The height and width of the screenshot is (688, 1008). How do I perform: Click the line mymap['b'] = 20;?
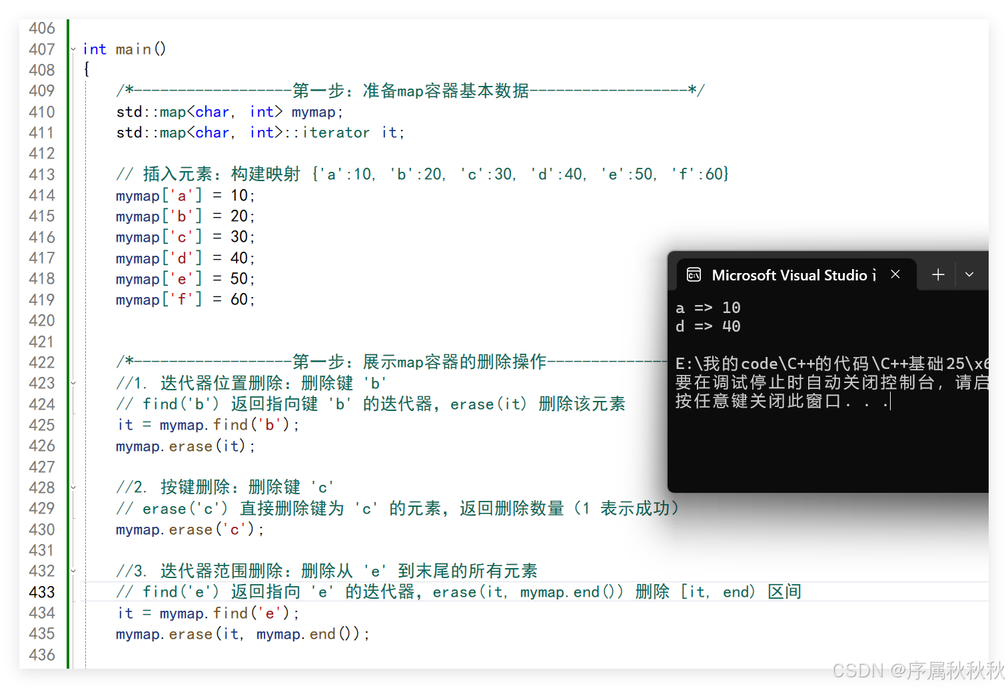coord(185,216)
